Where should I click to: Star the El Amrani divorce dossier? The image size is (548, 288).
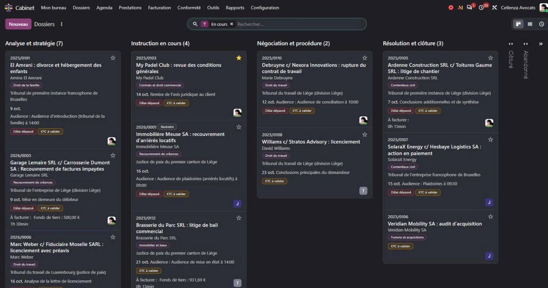click(113, 58)
